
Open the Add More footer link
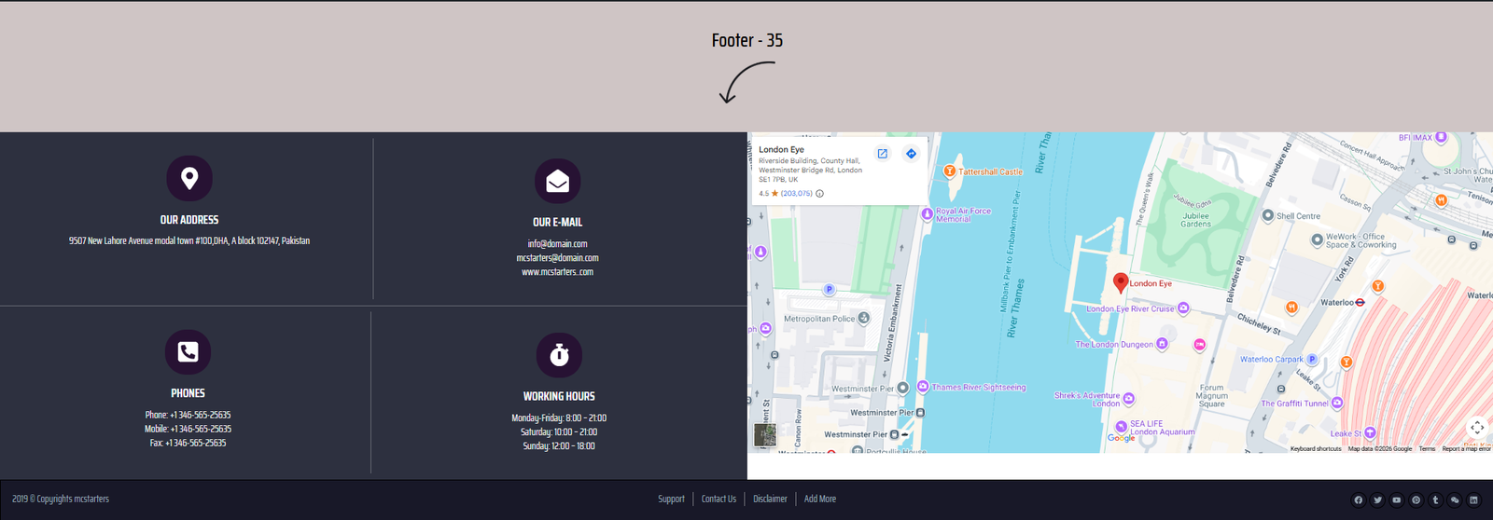tap(820, 499)
